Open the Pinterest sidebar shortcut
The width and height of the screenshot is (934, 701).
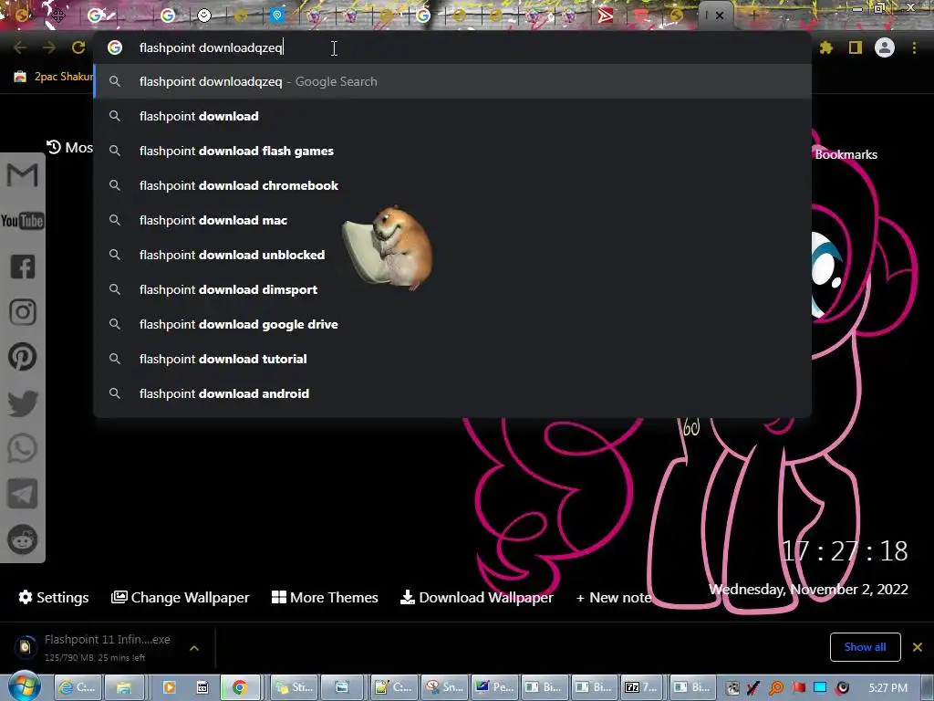23,357
